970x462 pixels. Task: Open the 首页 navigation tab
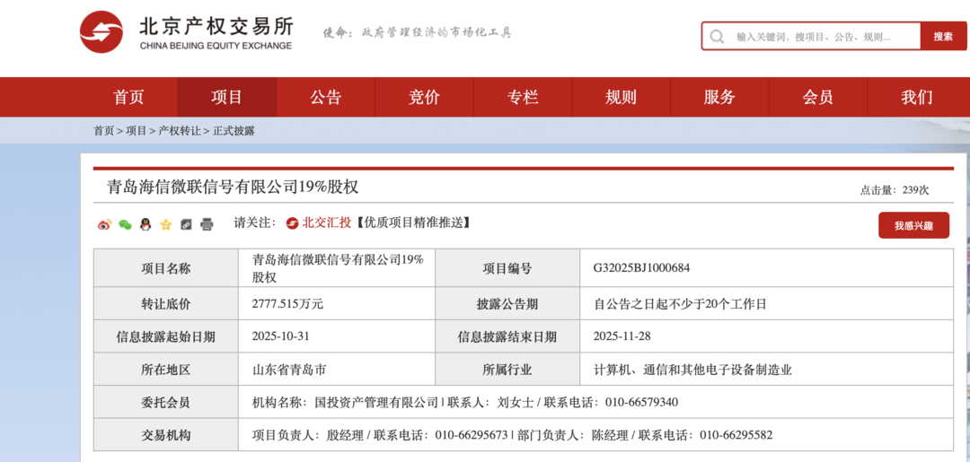click(x=128, y=98)
